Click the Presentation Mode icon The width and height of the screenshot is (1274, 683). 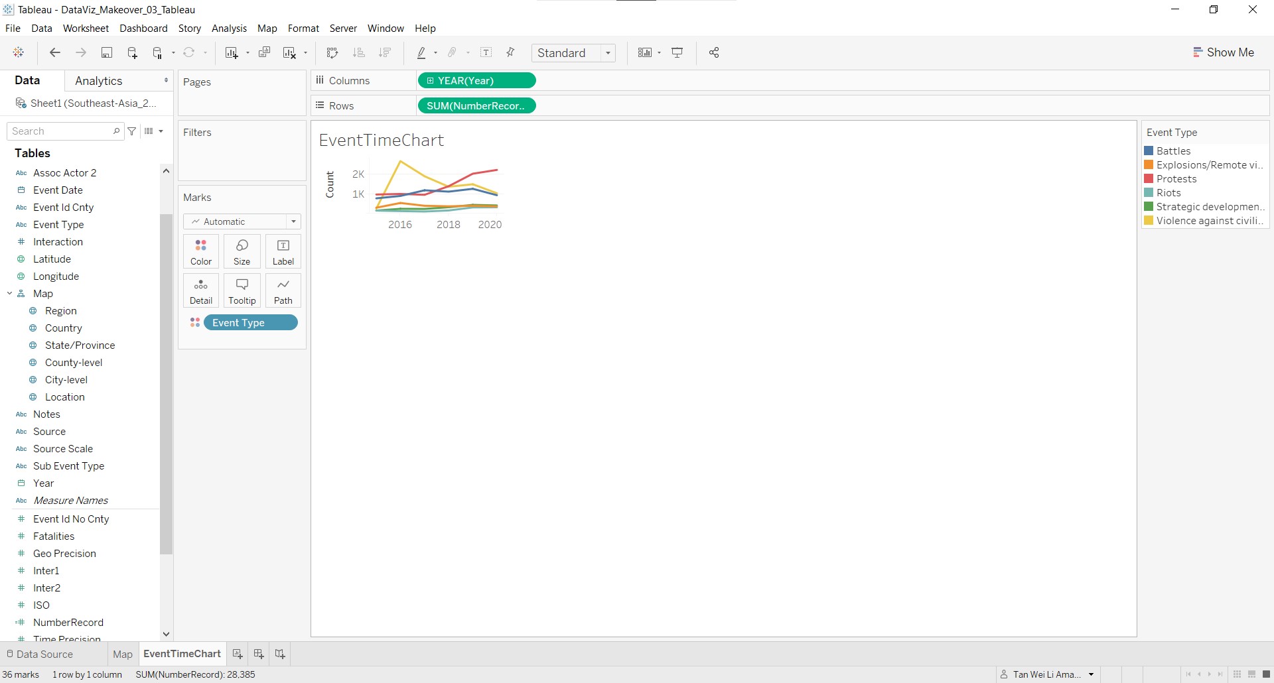[677, 53]
